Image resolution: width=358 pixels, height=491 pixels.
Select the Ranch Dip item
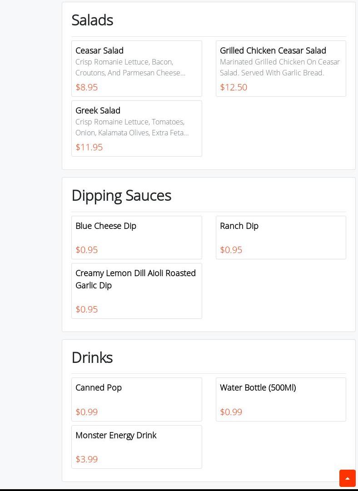coord(239,226)
